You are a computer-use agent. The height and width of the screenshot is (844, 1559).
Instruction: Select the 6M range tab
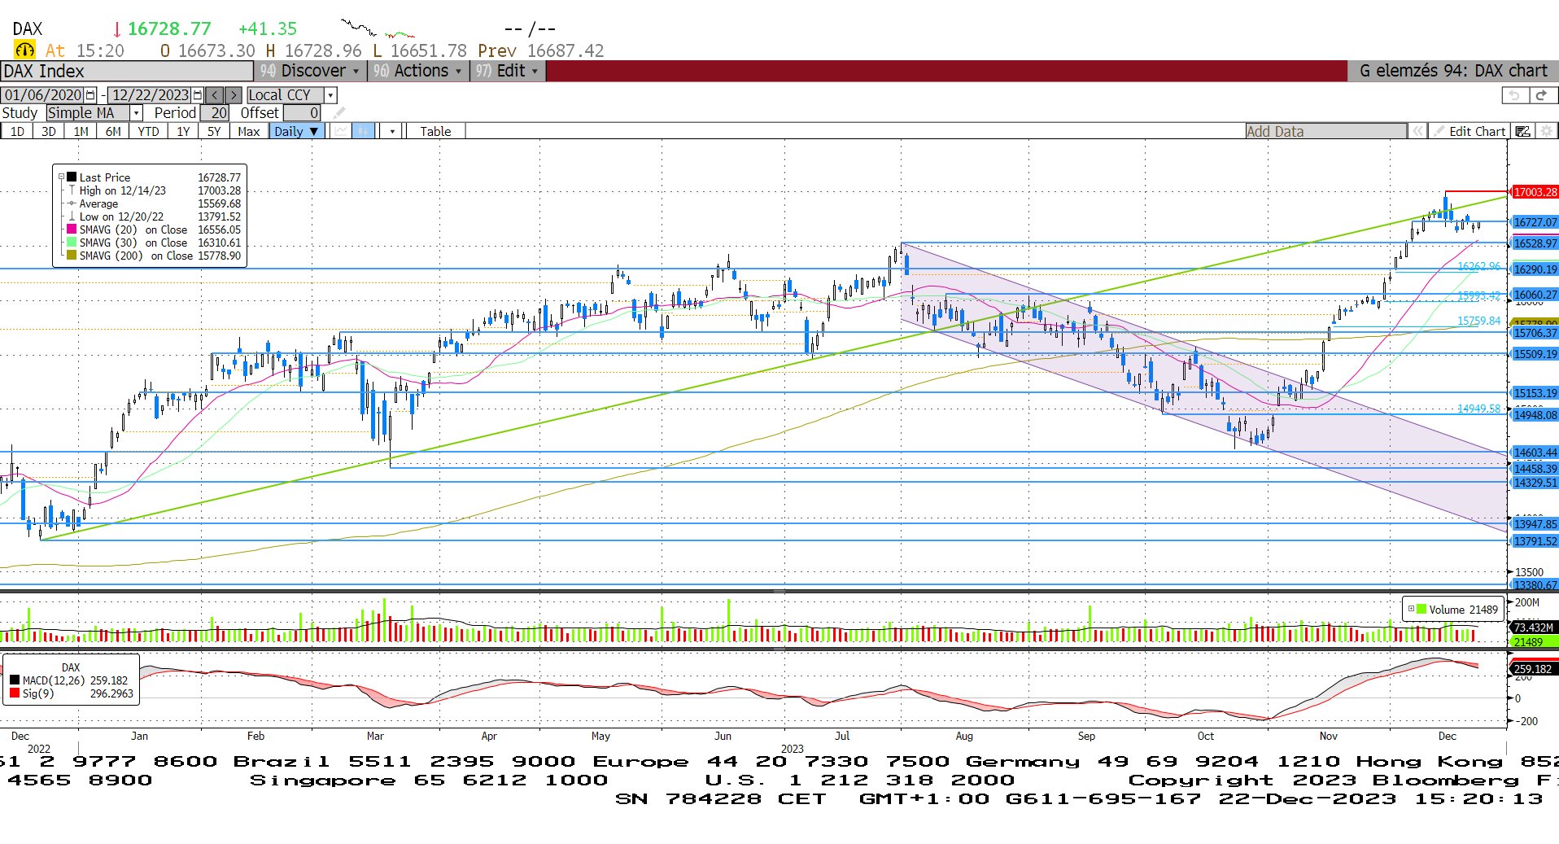pos(113,131)
